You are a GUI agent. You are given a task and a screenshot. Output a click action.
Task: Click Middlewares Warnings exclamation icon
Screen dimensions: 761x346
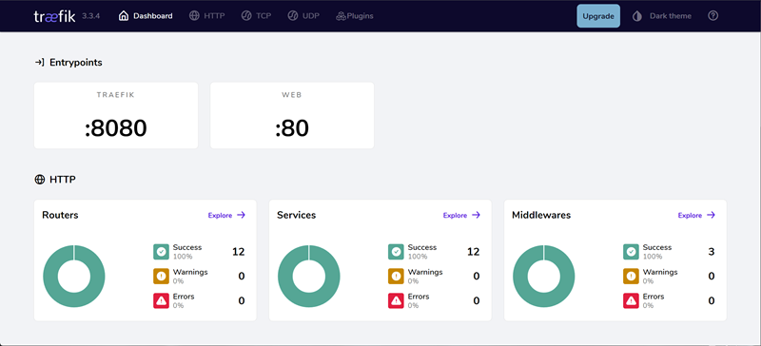tap(631, 276)
